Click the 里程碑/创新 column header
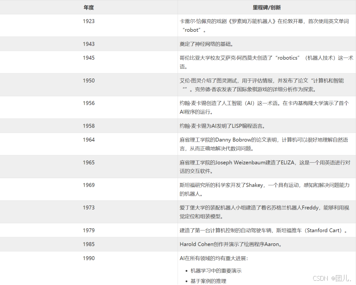Image resolution: width=356 pixels, height=285 pixels. click(x=267, y=7)
